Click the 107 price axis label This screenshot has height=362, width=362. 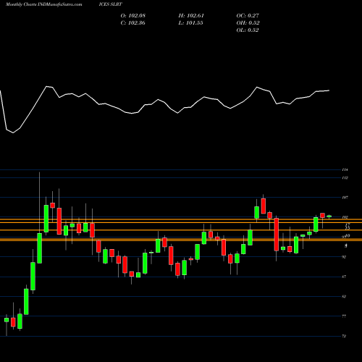(x=345, y=198)
